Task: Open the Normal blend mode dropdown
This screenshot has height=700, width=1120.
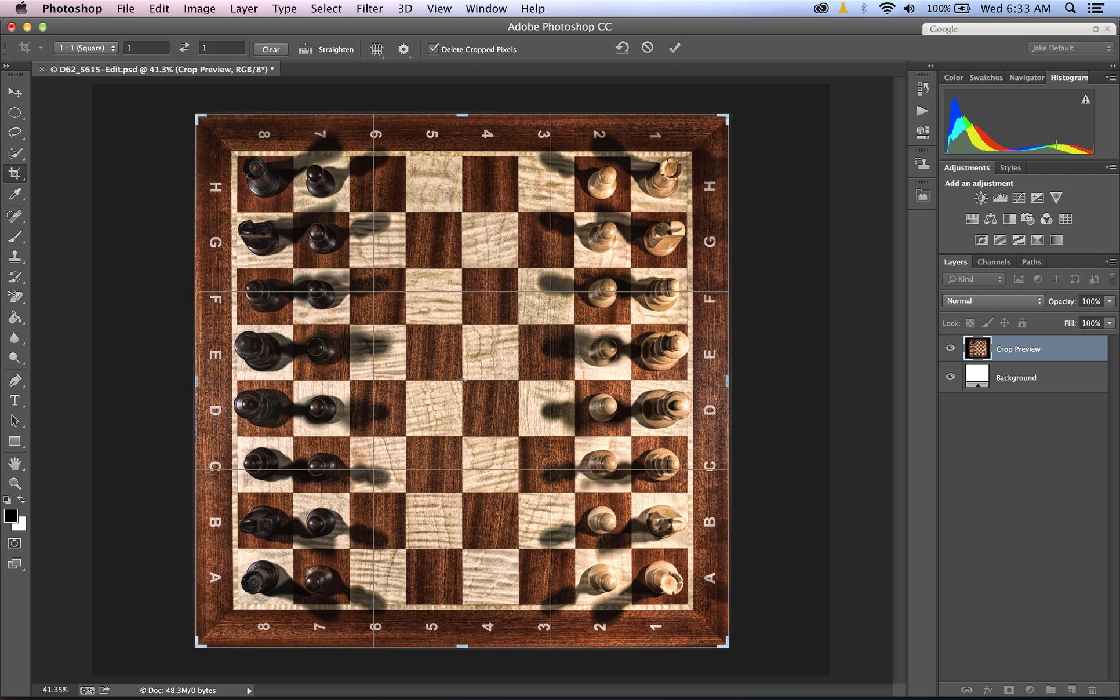Action: (993, 301)
